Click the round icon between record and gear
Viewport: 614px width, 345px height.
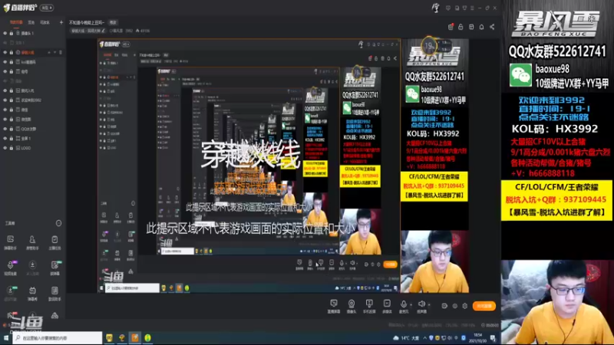[x=454, y=306]
